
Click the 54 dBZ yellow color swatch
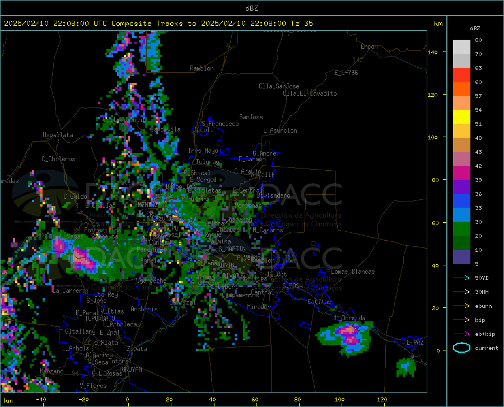(x=461, y=117)
